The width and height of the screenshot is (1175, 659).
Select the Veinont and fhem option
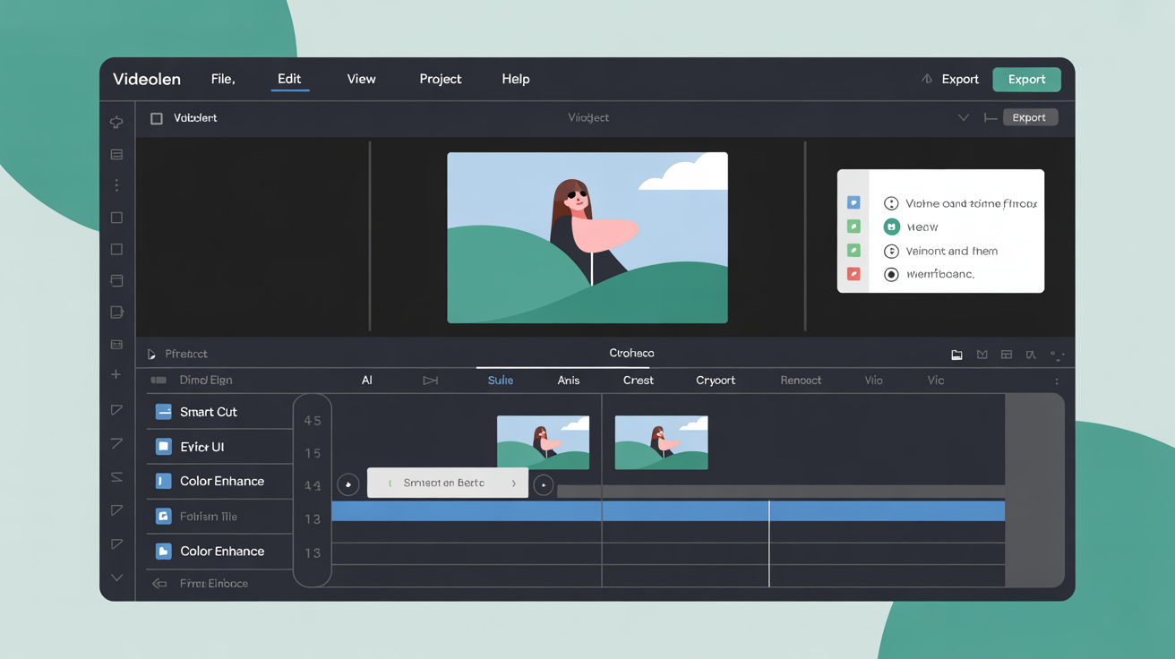coord(940,252)
